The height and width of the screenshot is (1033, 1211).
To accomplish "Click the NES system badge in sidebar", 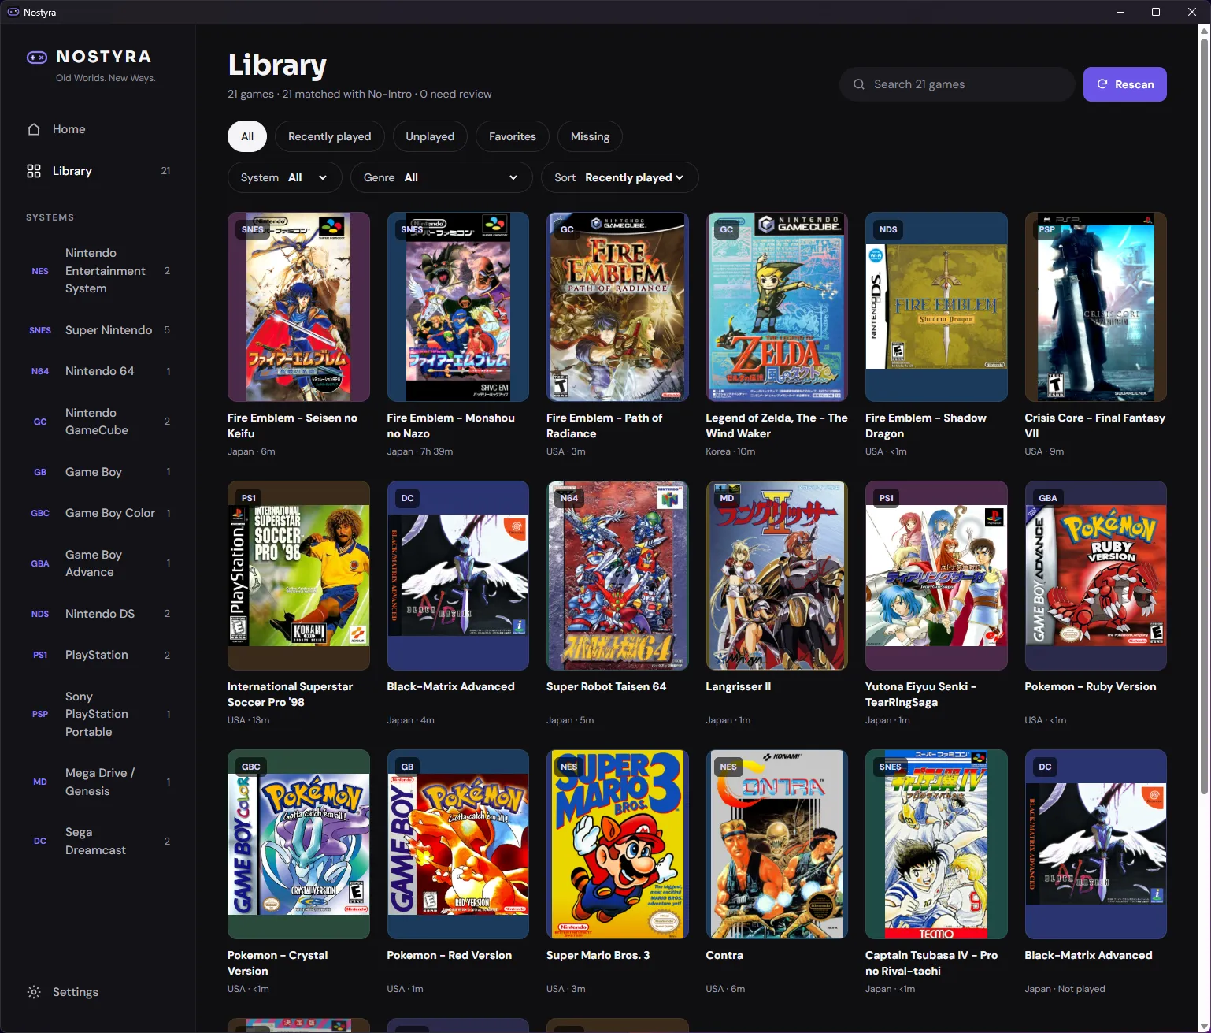I will [x=40, y=271].
